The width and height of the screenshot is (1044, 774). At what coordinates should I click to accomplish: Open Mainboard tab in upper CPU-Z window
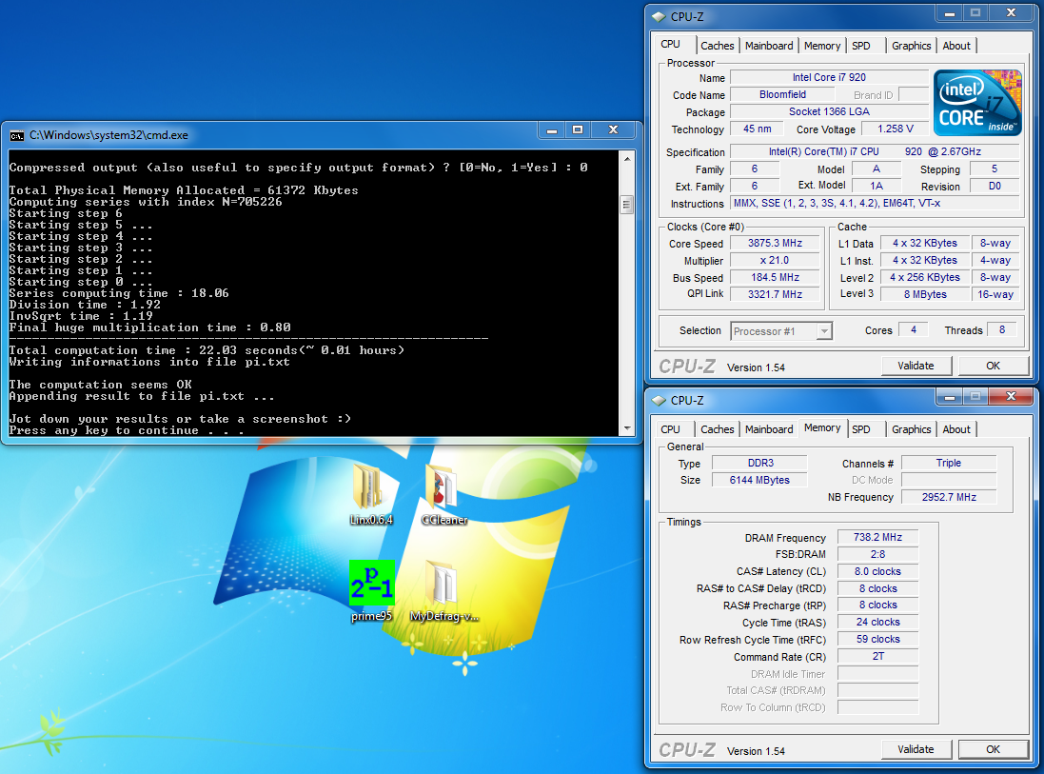pos(769,46)
